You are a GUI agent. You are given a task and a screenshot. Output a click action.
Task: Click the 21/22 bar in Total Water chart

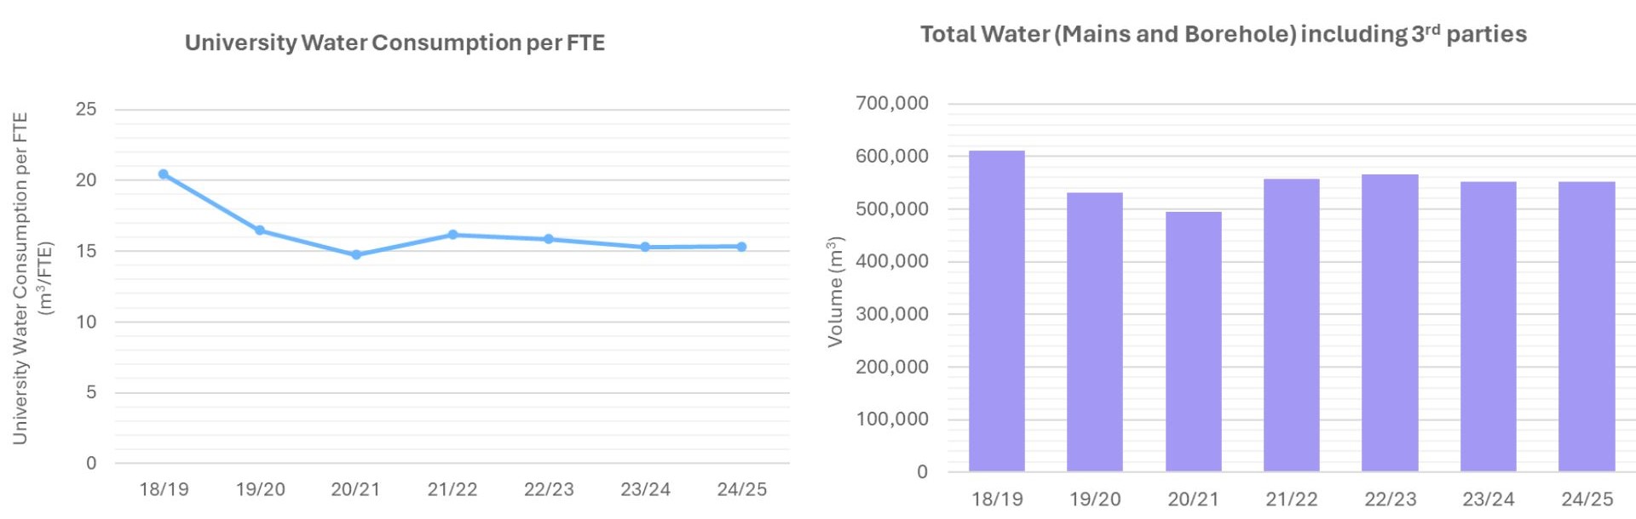point(1292,325)
